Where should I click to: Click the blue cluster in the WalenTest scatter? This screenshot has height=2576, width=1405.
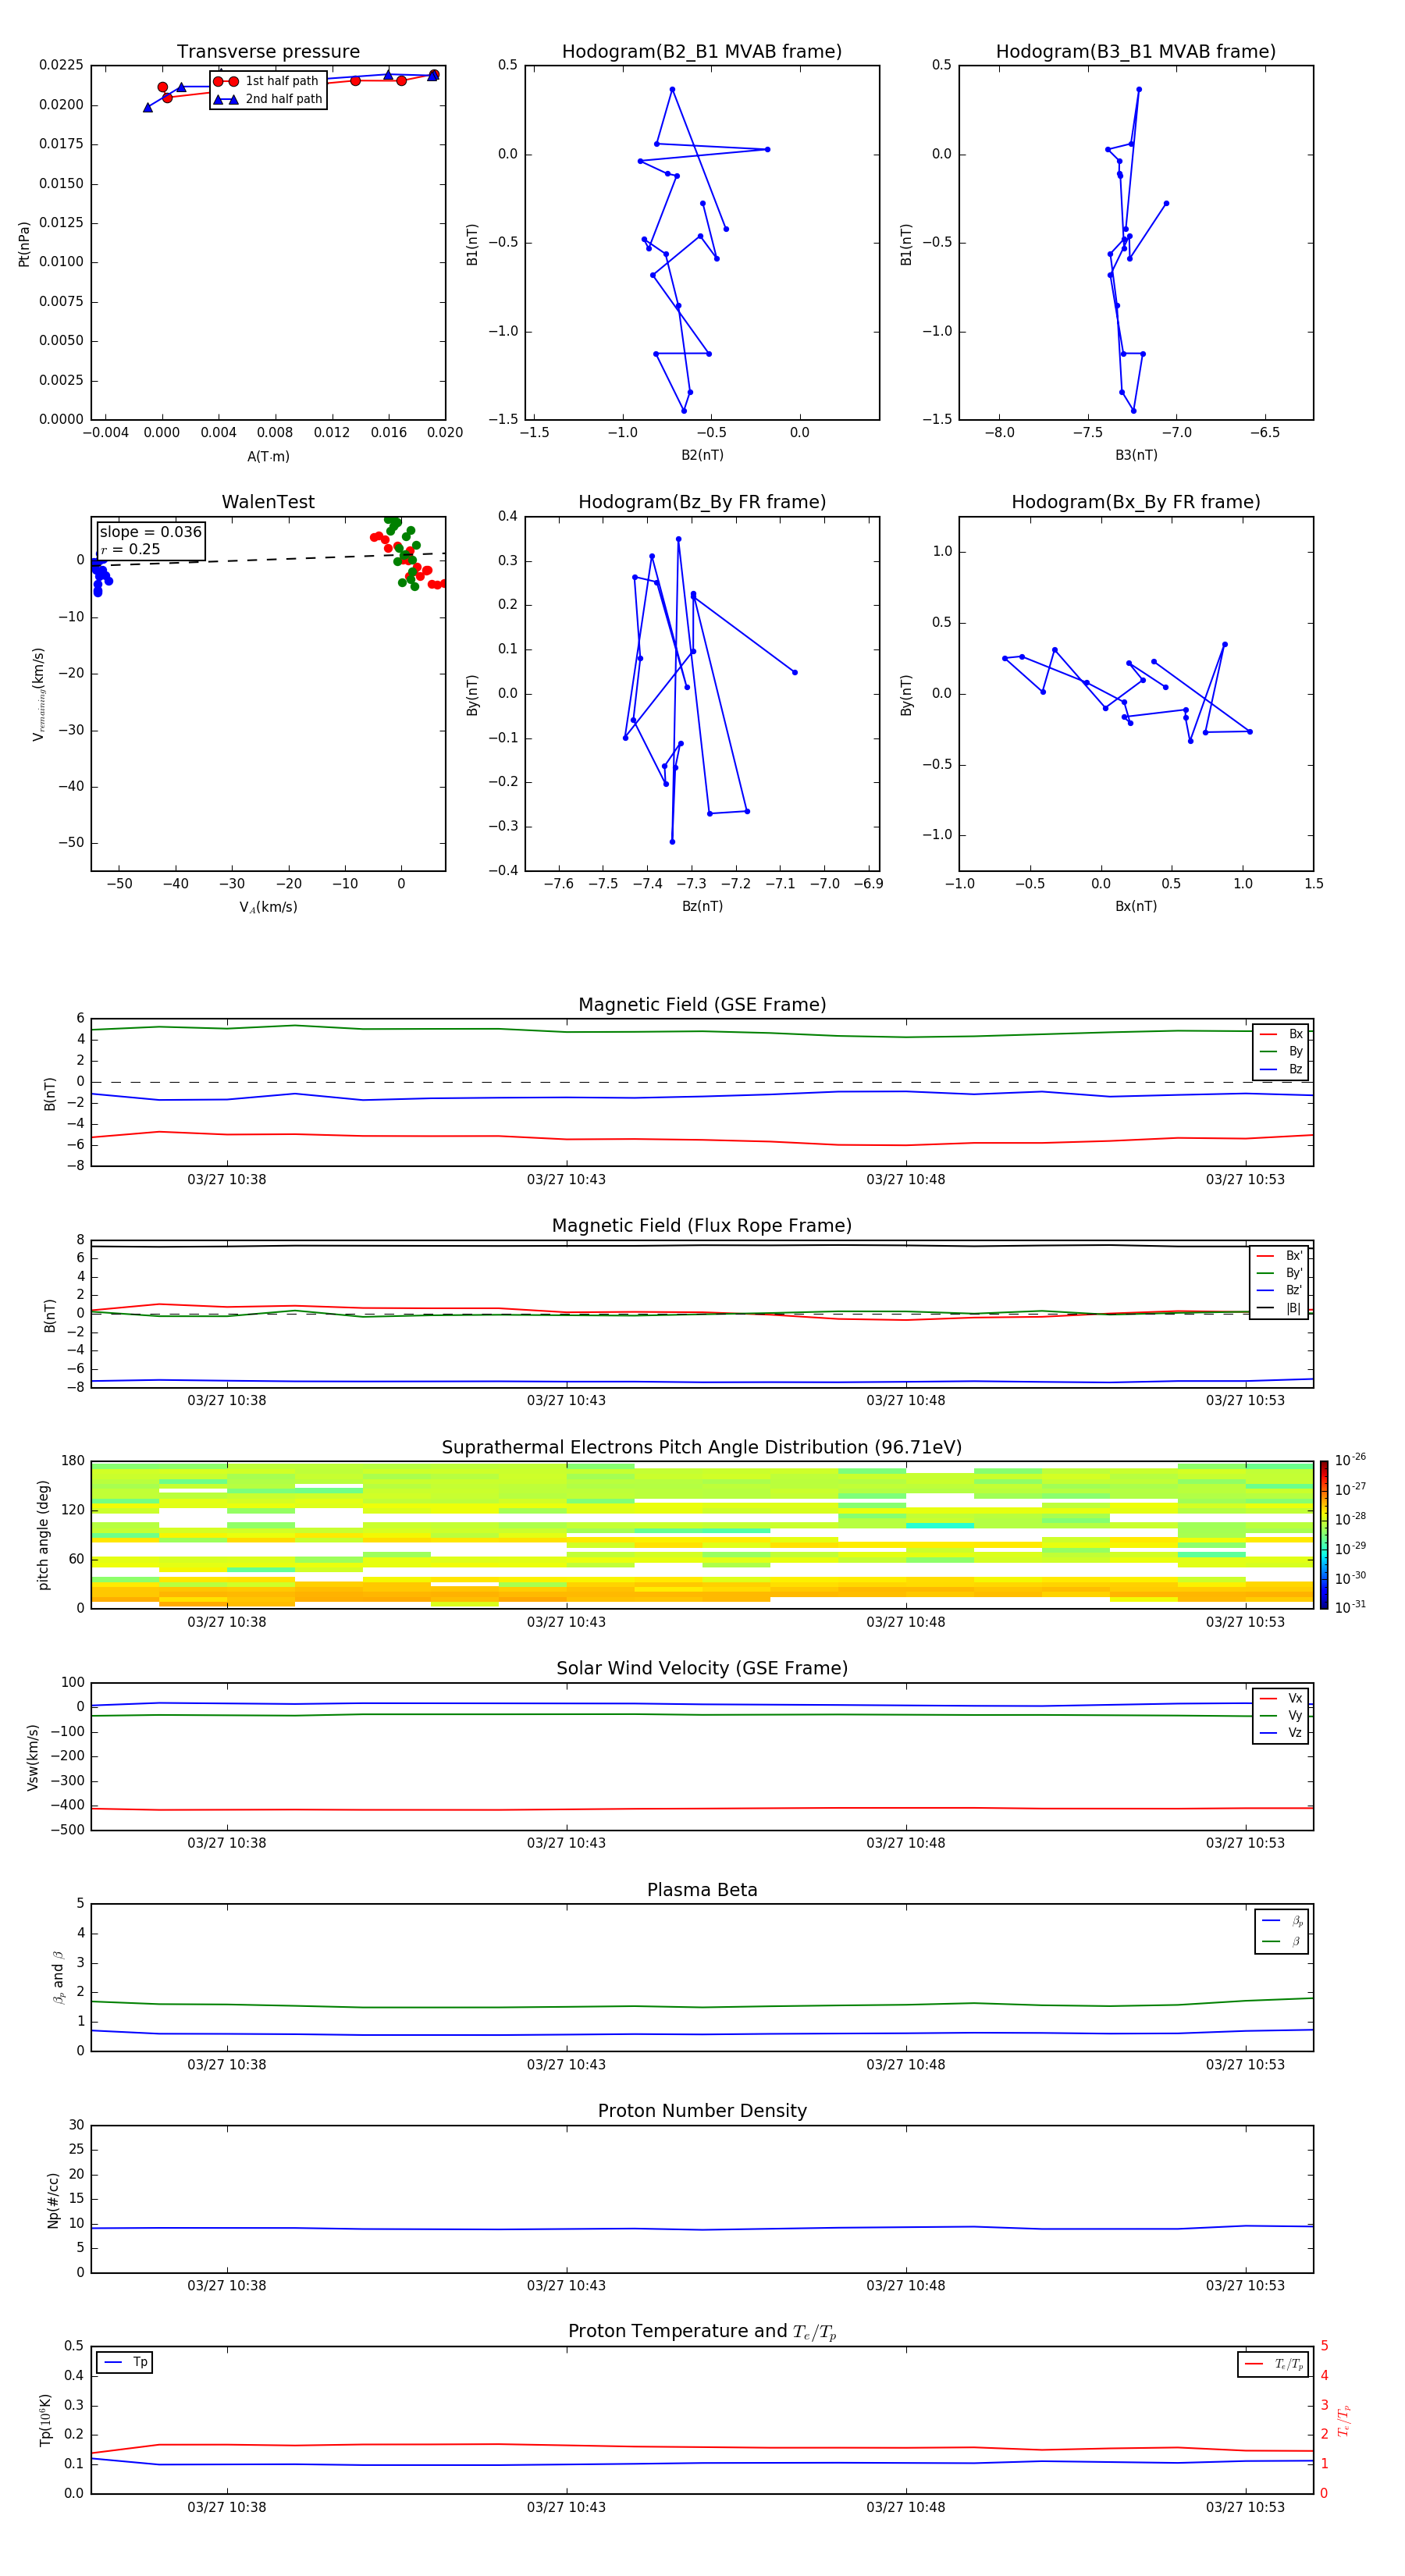[99, 575]
